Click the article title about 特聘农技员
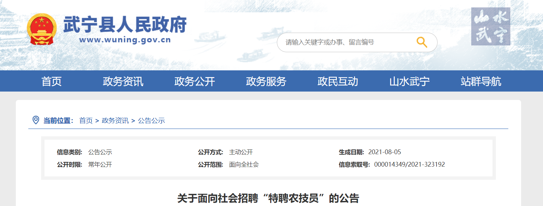The image size is (543, 206). coord(268,198)
